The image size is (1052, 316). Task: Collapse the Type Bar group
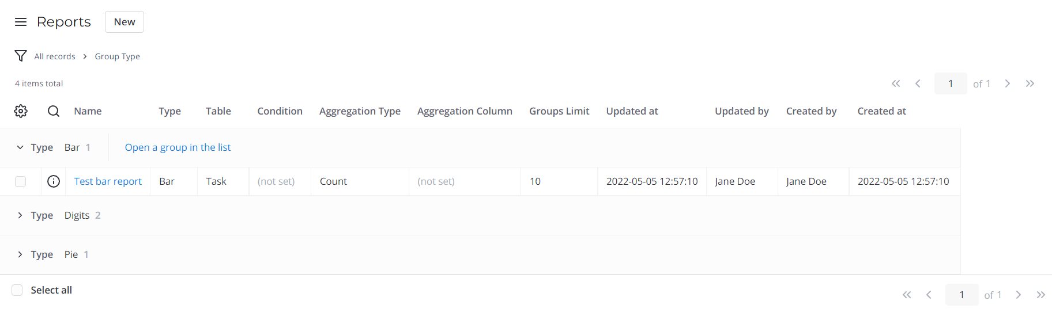(x=20, y=147)
